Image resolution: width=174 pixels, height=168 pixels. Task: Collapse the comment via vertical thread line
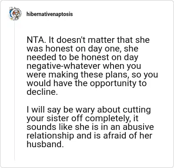15,91
